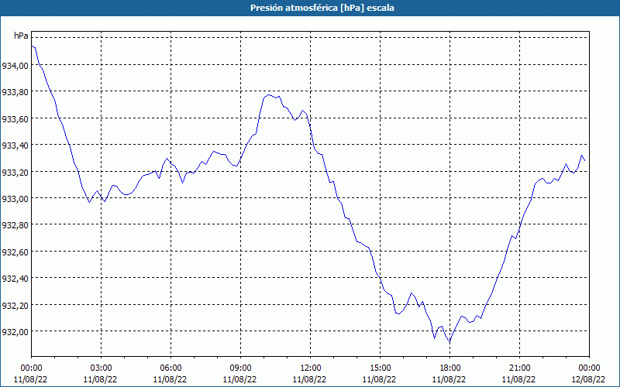Select the 932,40 y-axis label
This screenshot has width=620, height=387.
(15, 279)
